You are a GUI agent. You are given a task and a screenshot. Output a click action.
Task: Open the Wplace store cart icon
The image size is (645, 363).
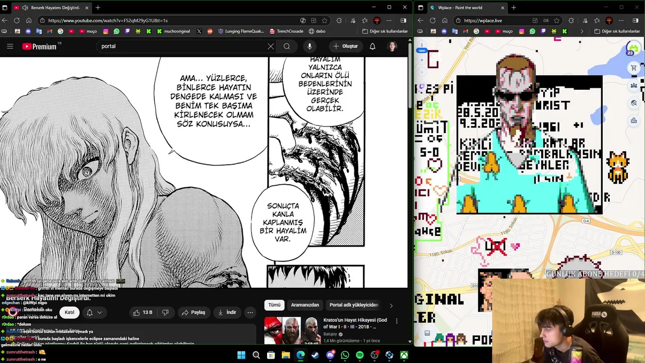pyautogui.click(x=634, y=68)
